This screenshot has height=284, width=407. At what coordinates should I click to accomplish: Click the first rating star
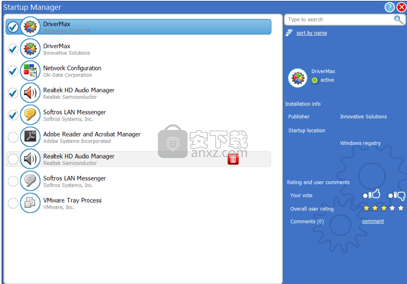pyautogui.click(x=366, y=208)
